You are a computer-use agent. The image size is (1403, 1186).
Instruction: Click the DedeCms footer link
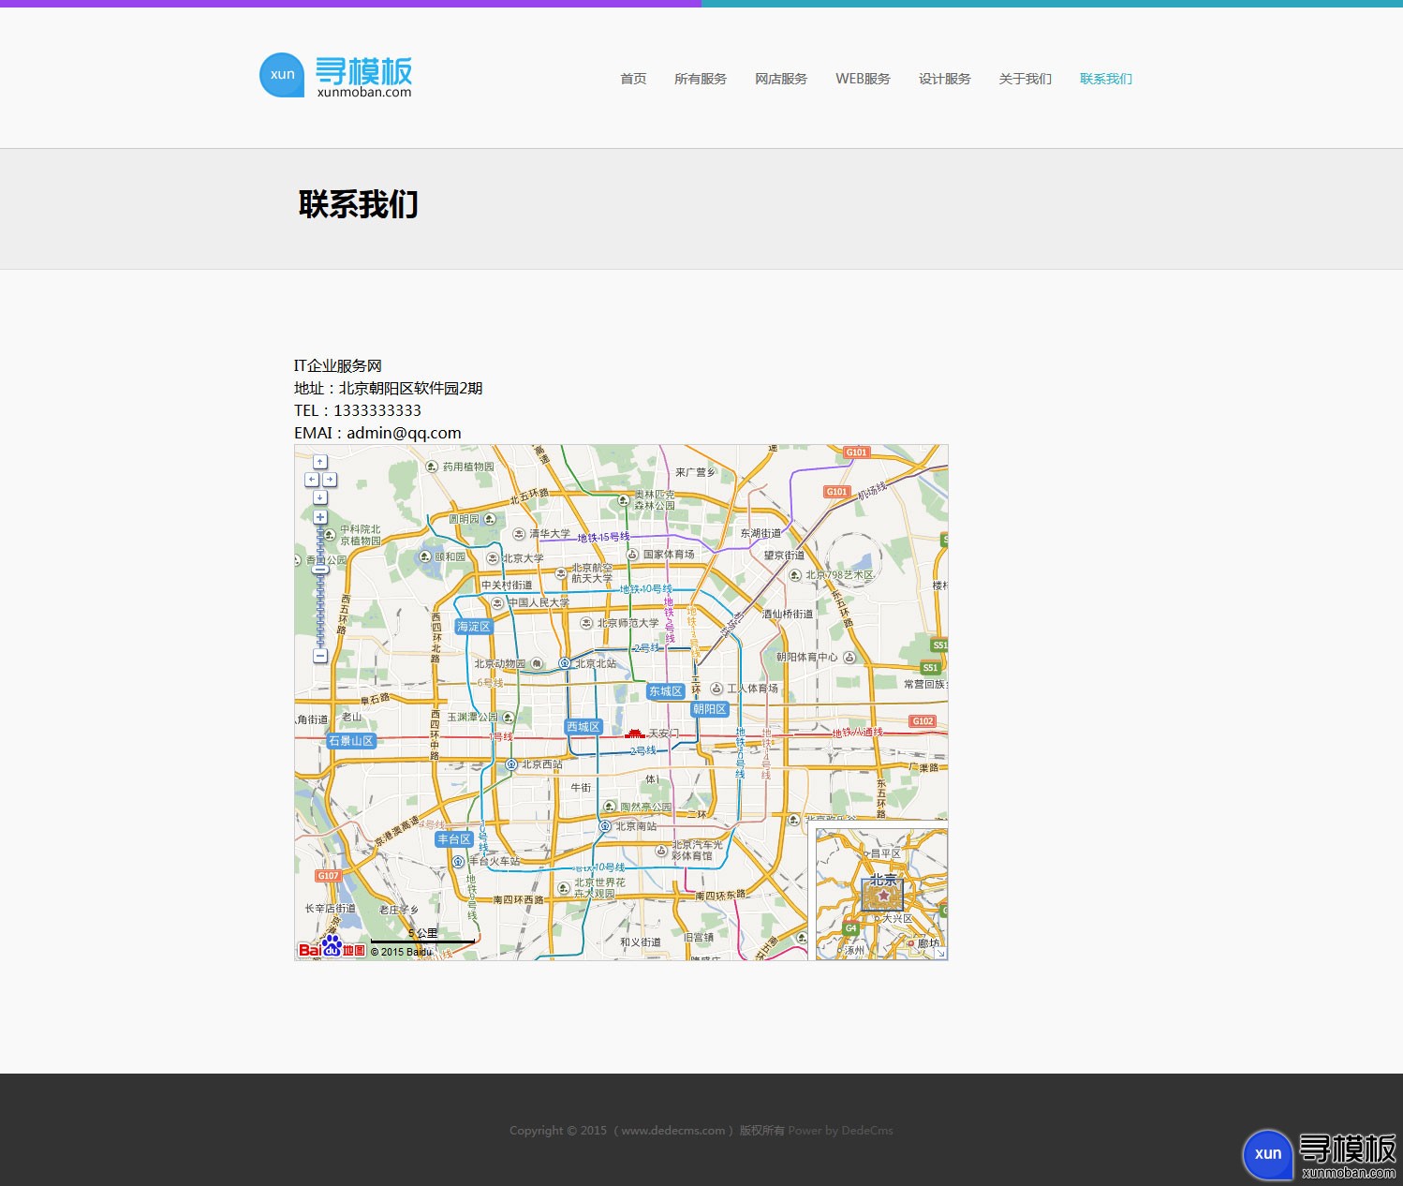click(867, 1131)
